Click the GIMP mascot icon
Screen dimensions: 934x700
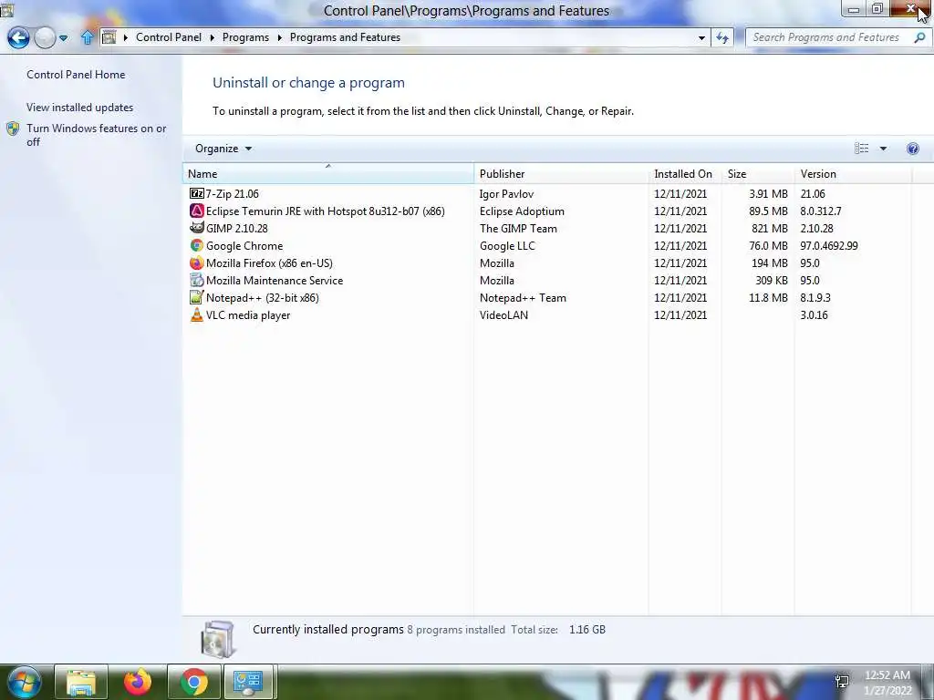[x=197, y=228]
